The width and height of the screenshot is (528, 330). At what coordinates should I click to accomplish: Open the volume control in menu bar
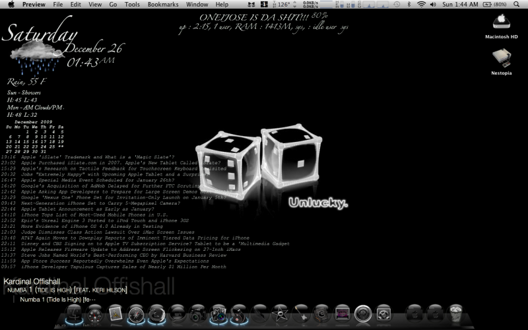pyautogui.click(x=433, y=5)
